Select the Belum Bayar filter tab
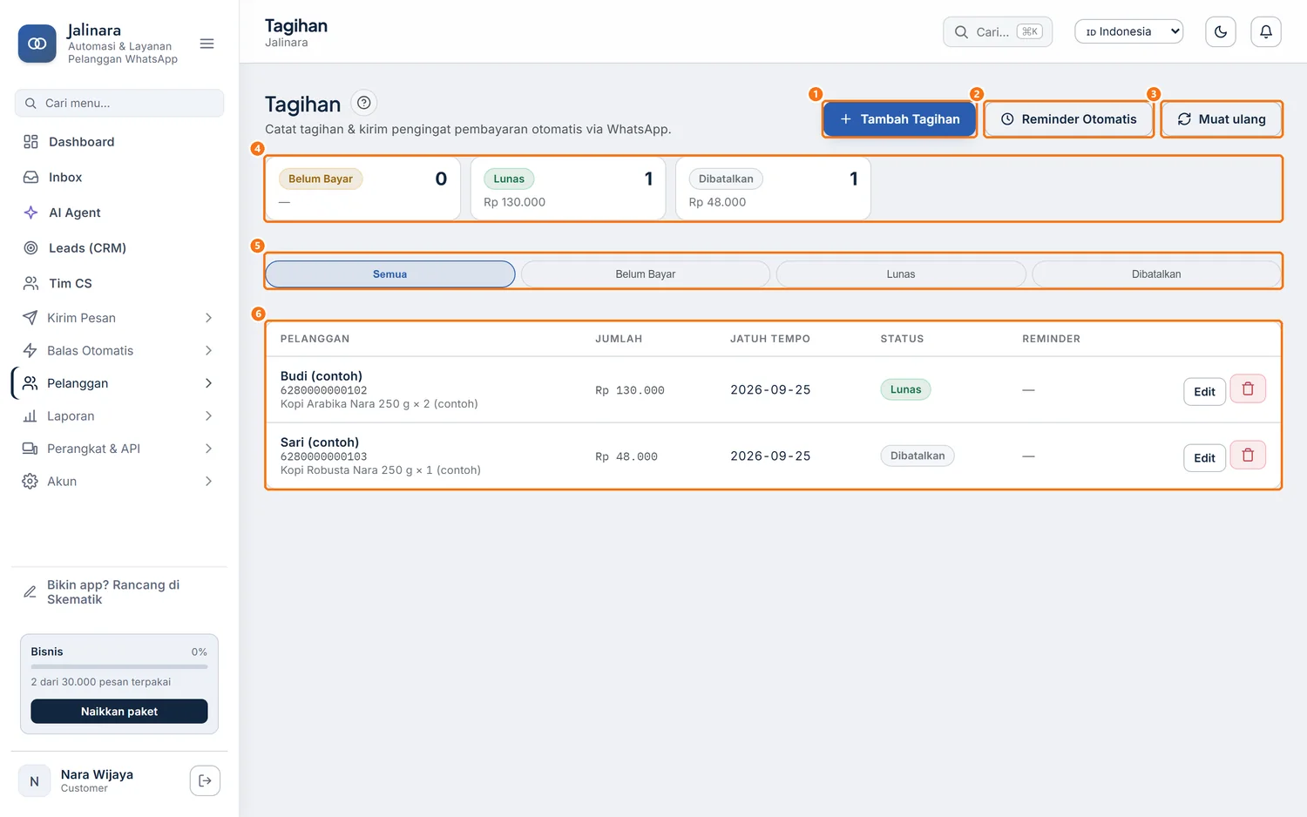 (646, 274)
